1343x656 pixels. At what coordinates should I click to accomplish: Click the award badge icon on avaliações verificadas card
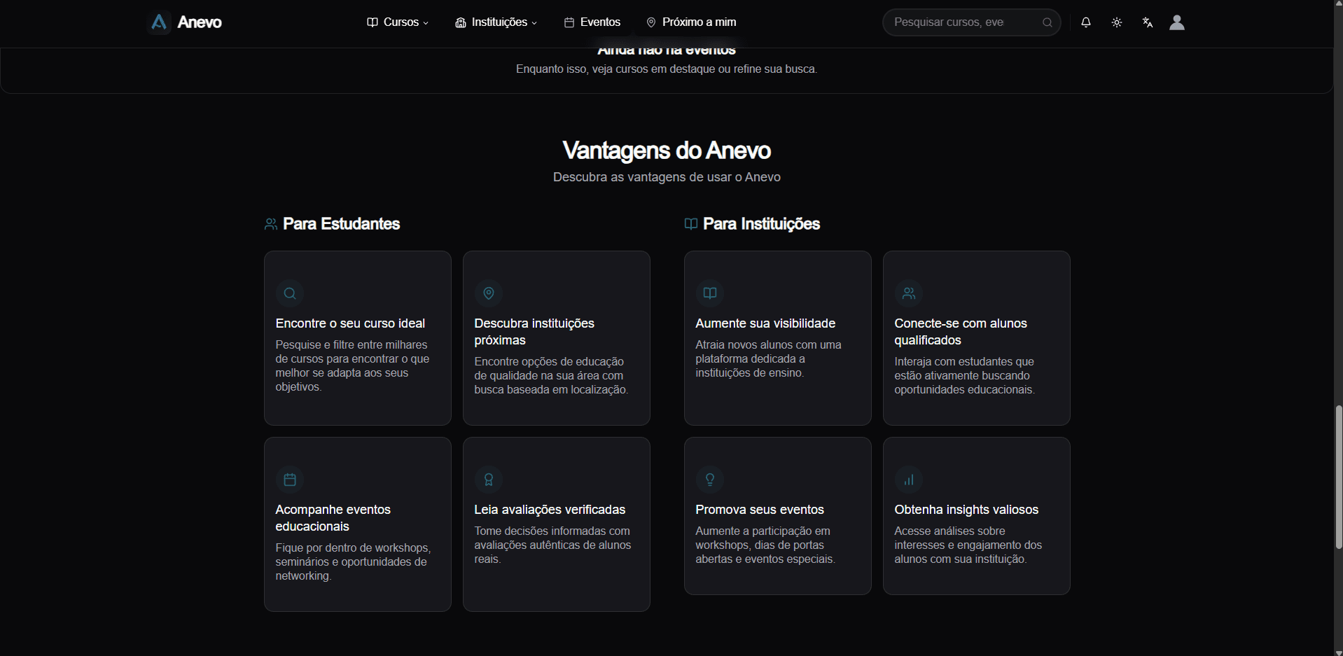click(x=488, y=480)
